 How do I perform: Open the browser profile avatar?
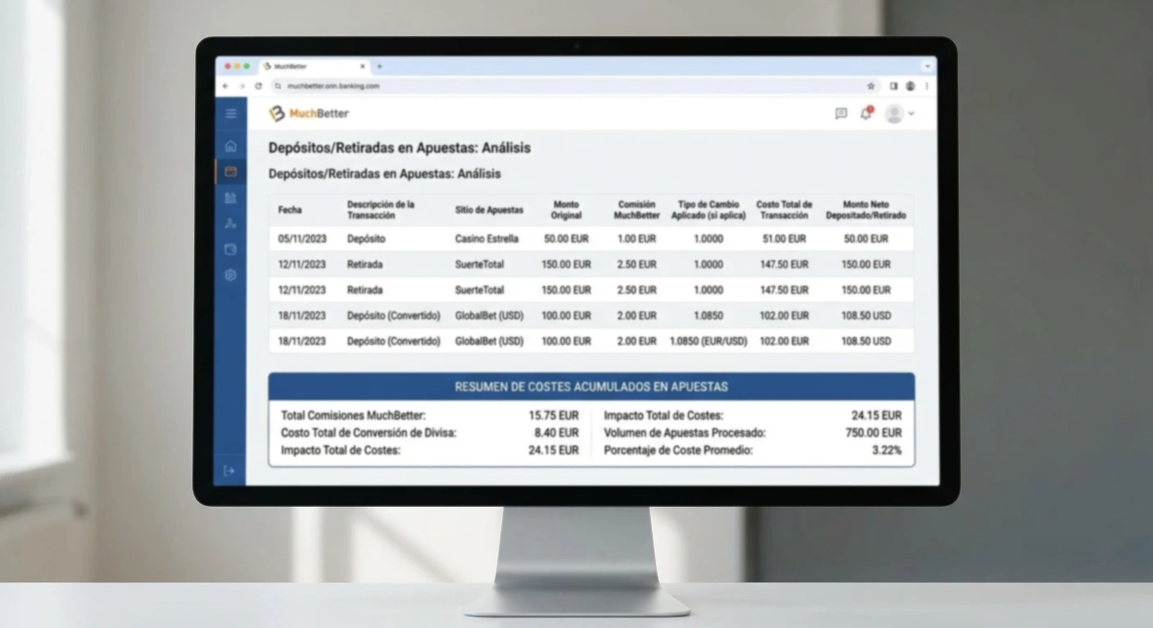tap(911, 86)
